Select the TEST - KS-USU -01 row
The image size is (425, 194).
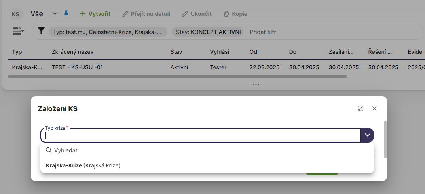point(78,67)
